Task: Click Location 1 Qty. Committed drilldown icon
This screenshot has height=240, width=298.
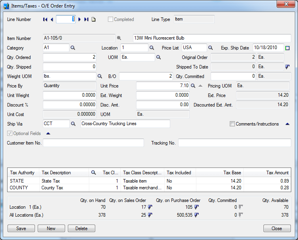Action: click(x=241, y=207)
